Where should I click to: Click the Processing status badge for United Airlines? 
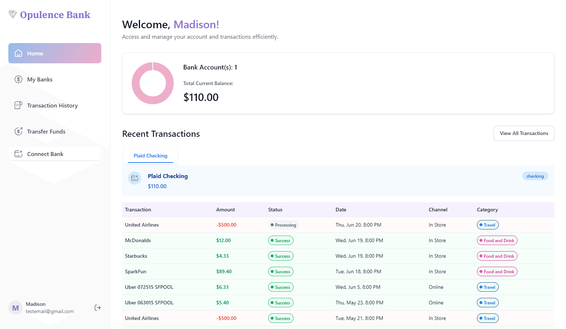283,225
